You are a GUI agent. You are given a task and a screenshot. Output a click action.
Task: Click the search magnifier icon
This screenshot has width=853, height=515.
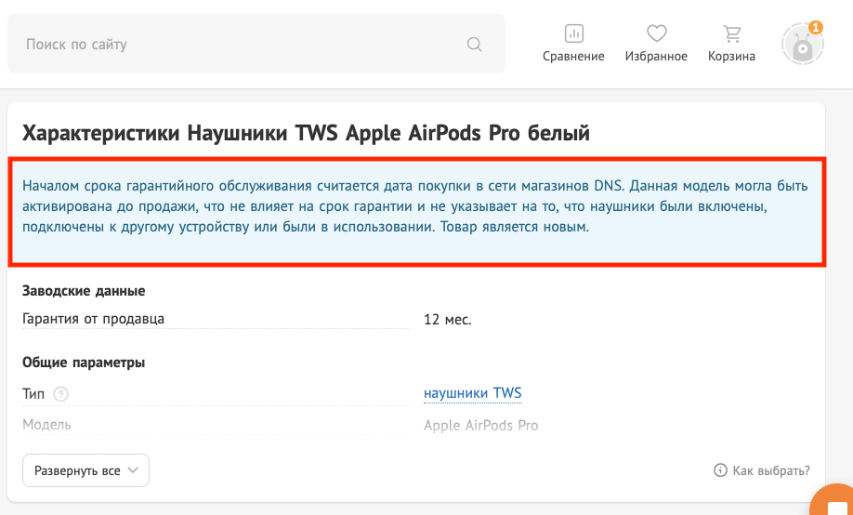475,44
